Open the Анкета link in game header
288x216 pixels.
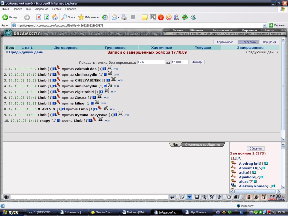(x=276, y=33)
